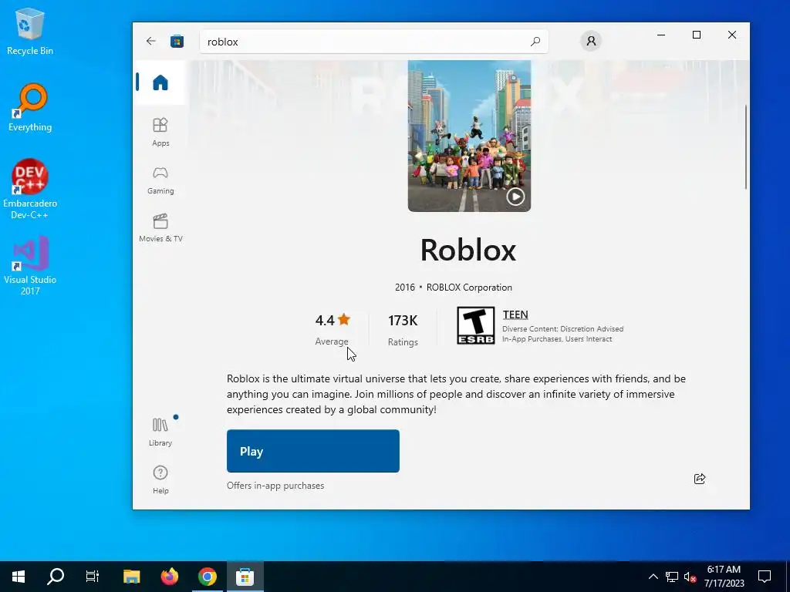This screenshot has height=592, width=790.
Task: Click the 173K Ratings count
Action: point(403,330)
